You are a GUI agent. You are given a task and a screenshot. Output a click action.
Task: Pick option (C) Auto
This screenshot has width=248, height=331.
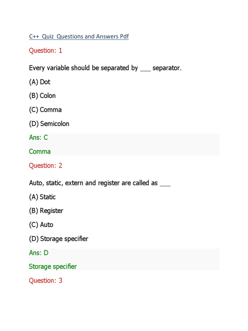point(41,225)
